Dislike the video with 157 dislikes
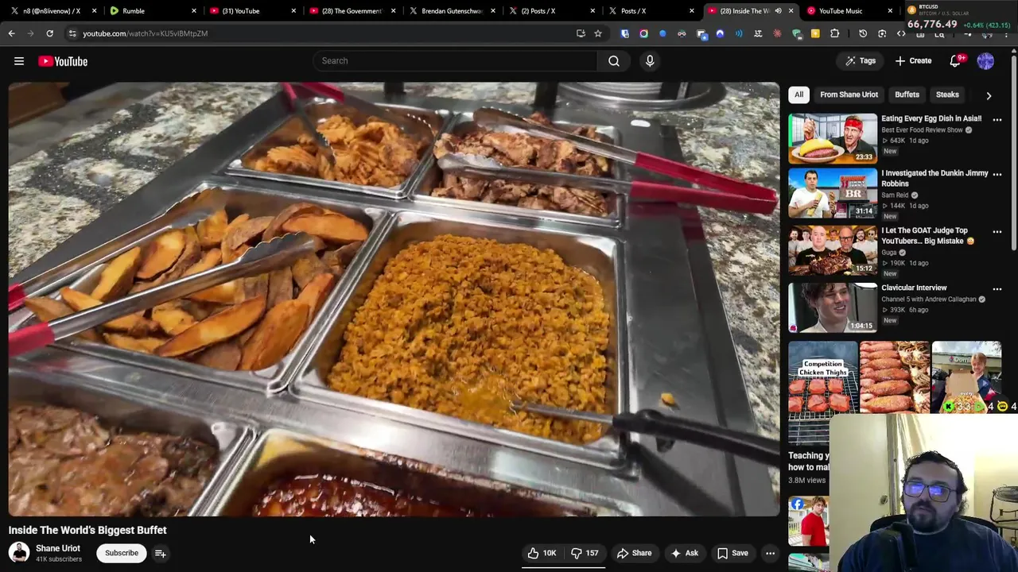Image resolution: width=1018 pixels, height=572 pixels. [585, 553]
